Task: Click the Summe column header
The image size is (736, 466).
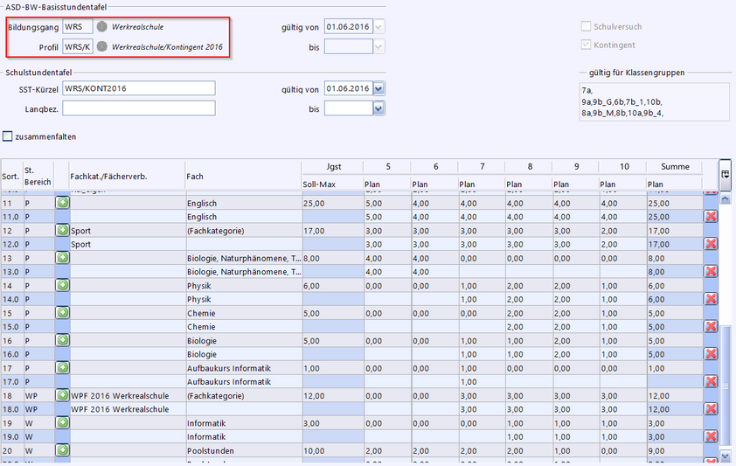Action: coord(674,166)
